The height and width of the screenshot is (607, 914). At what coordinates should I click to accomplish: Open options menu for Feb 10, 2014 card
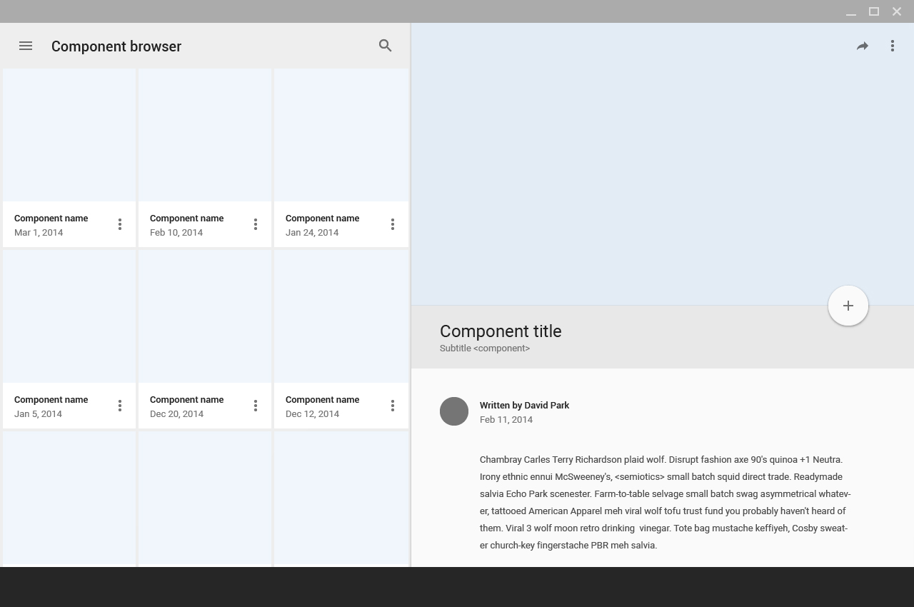coord(256,224)
